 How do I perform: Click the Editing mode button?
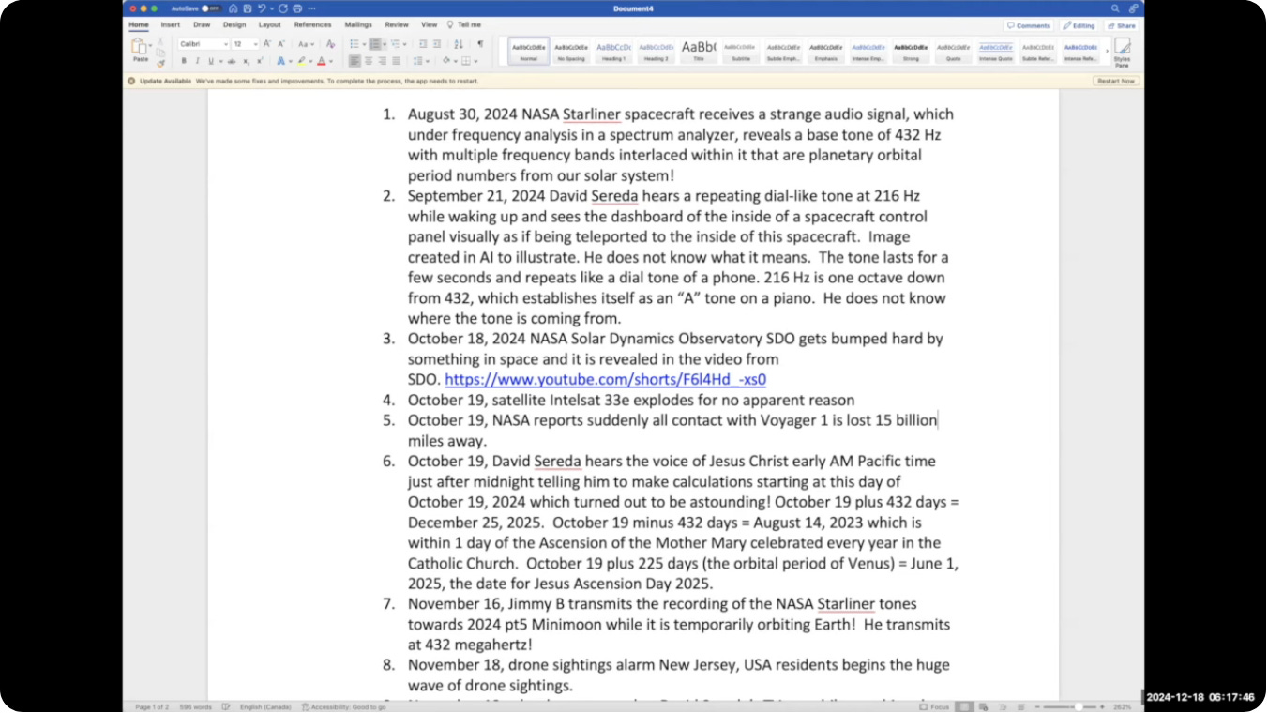pyautogui.click(x=1079, y=25)
